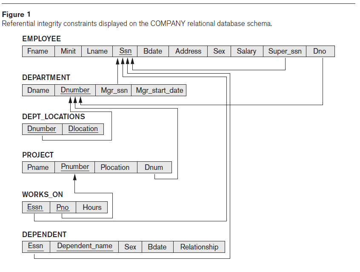Select the Hours cell in WORKS_ON

click(91, 207)
